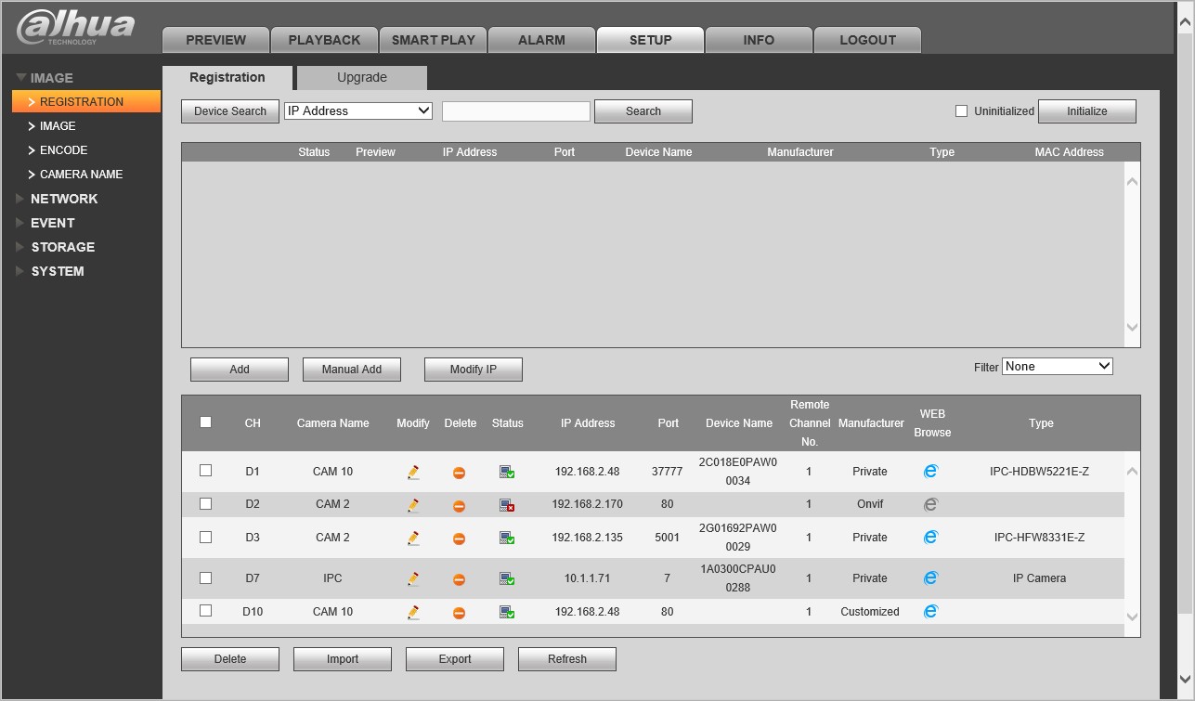Open web browse icon for D3
The width and height of the screenshot is (1195, 701).
point(930,538)
